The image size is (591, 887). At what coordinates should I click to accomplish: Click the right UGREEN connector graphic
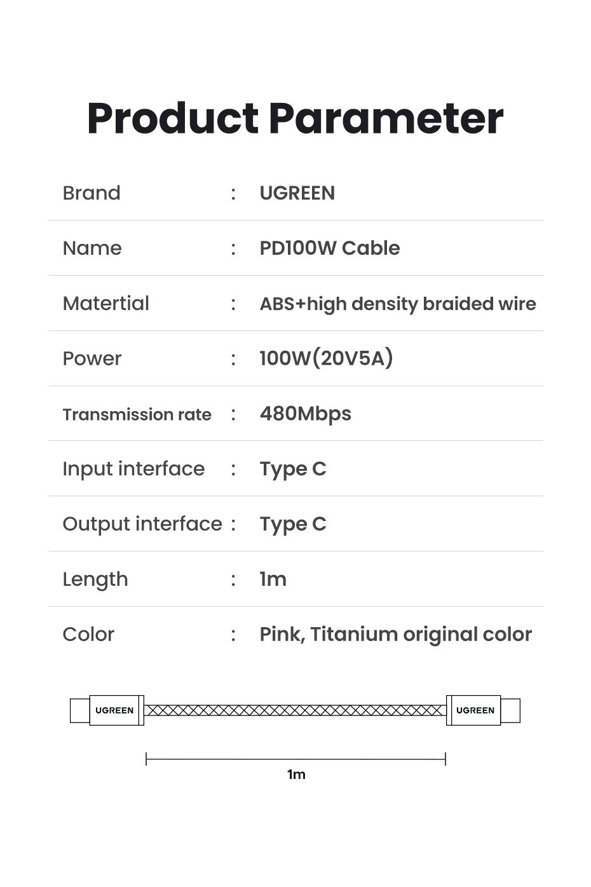coord(475,710)
